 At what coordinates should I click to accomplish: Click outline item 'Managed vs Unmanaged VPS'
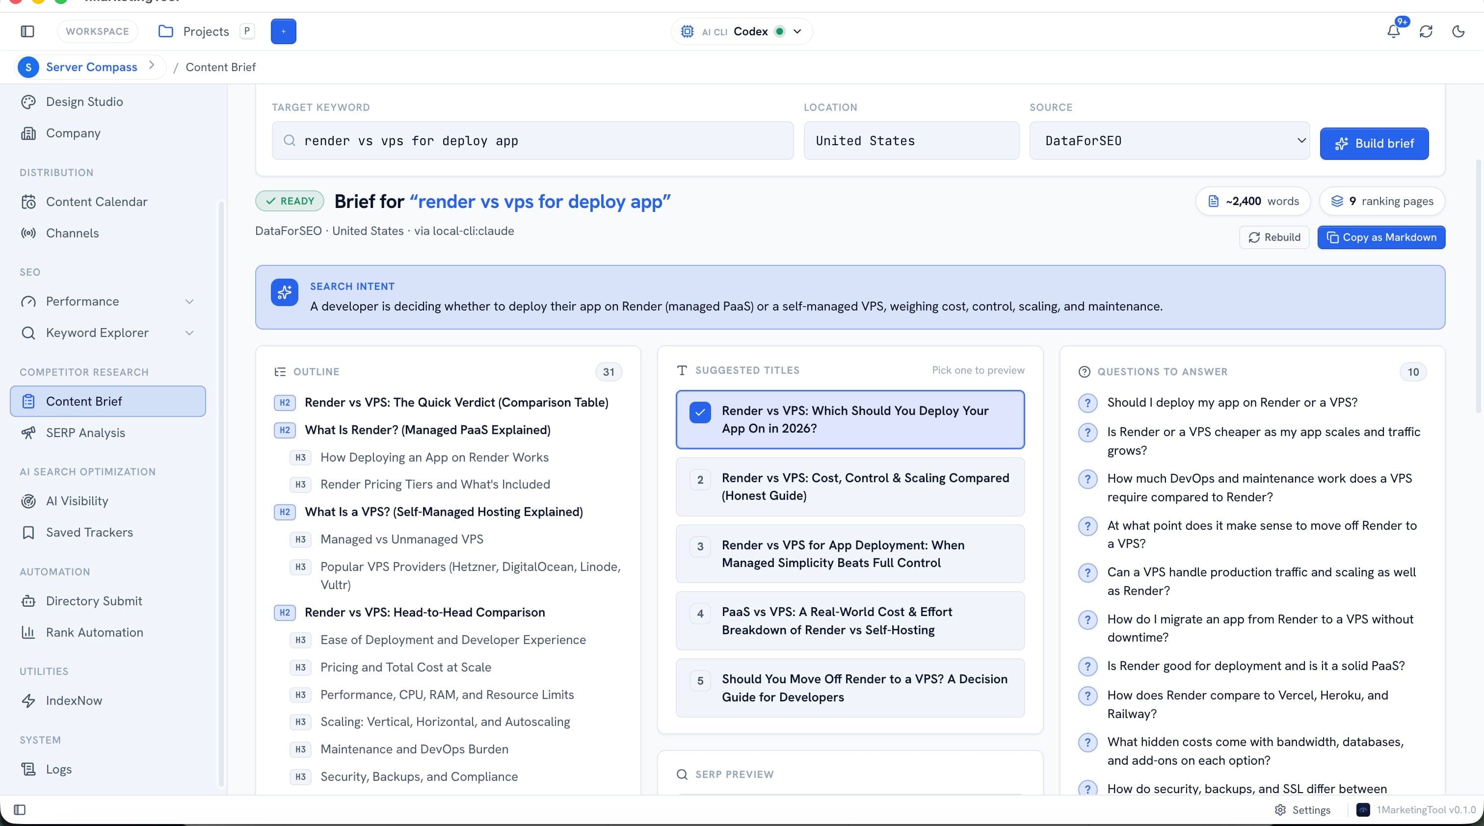(401, 540)
